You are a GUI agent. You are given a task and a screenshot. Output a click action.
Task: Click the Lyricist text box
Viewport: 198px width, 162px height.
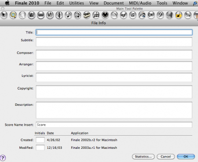coord(114,77)
